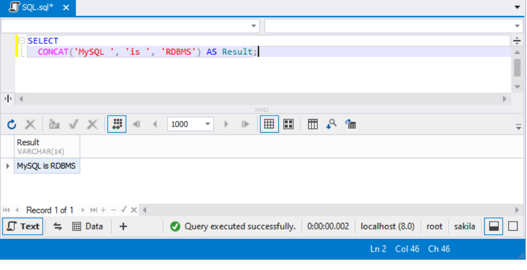Click the editor vertical scrollbar up arrow

pyautogui.click(x=517, y=52)
